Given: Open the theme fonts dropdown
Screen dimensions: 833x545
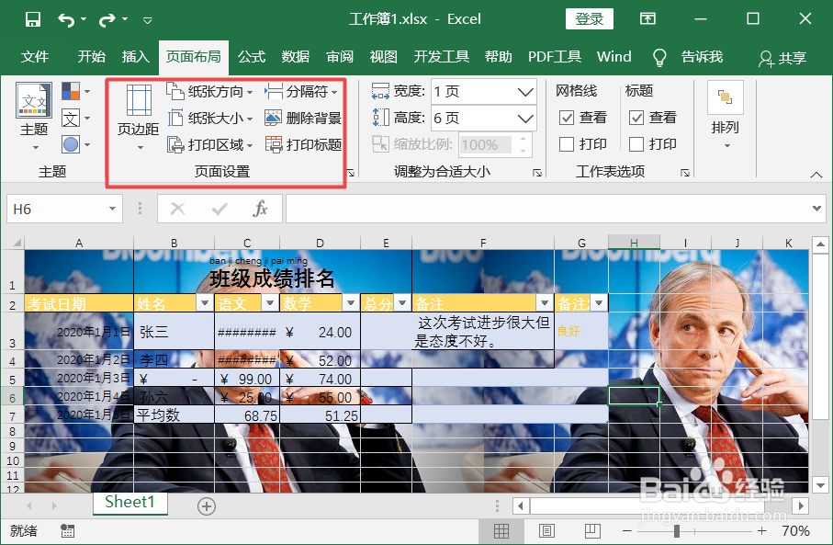Looking at the screenshot, I should pos(75,118).
